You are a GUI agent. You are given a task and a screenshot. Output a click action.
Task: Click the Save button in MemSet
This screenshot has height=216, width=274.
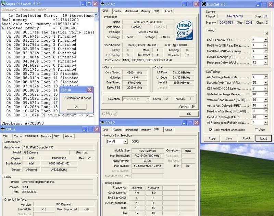point(229,138)
